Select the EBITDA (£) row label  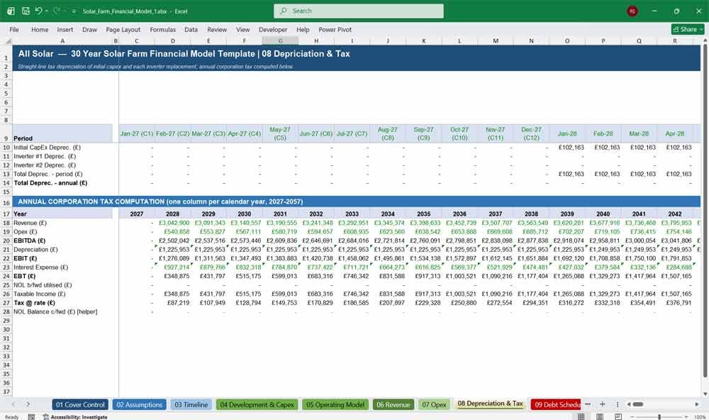[x=29, y=241]
